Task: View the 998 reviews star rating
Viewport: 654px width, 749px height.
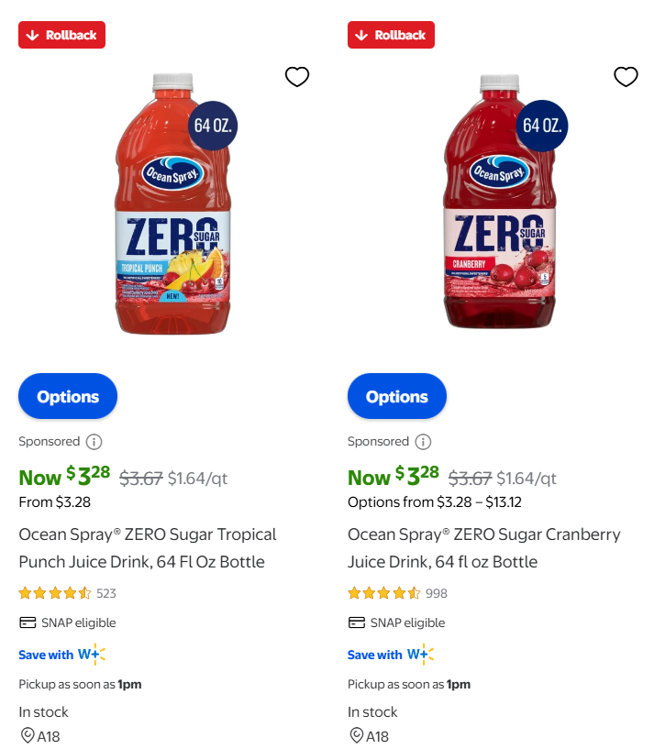Action: click(384, 593)
